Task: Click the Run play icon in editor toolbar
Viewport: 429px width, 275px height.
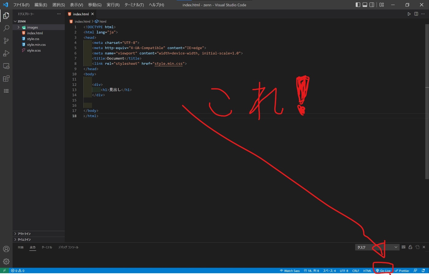Action: [409, 14]
